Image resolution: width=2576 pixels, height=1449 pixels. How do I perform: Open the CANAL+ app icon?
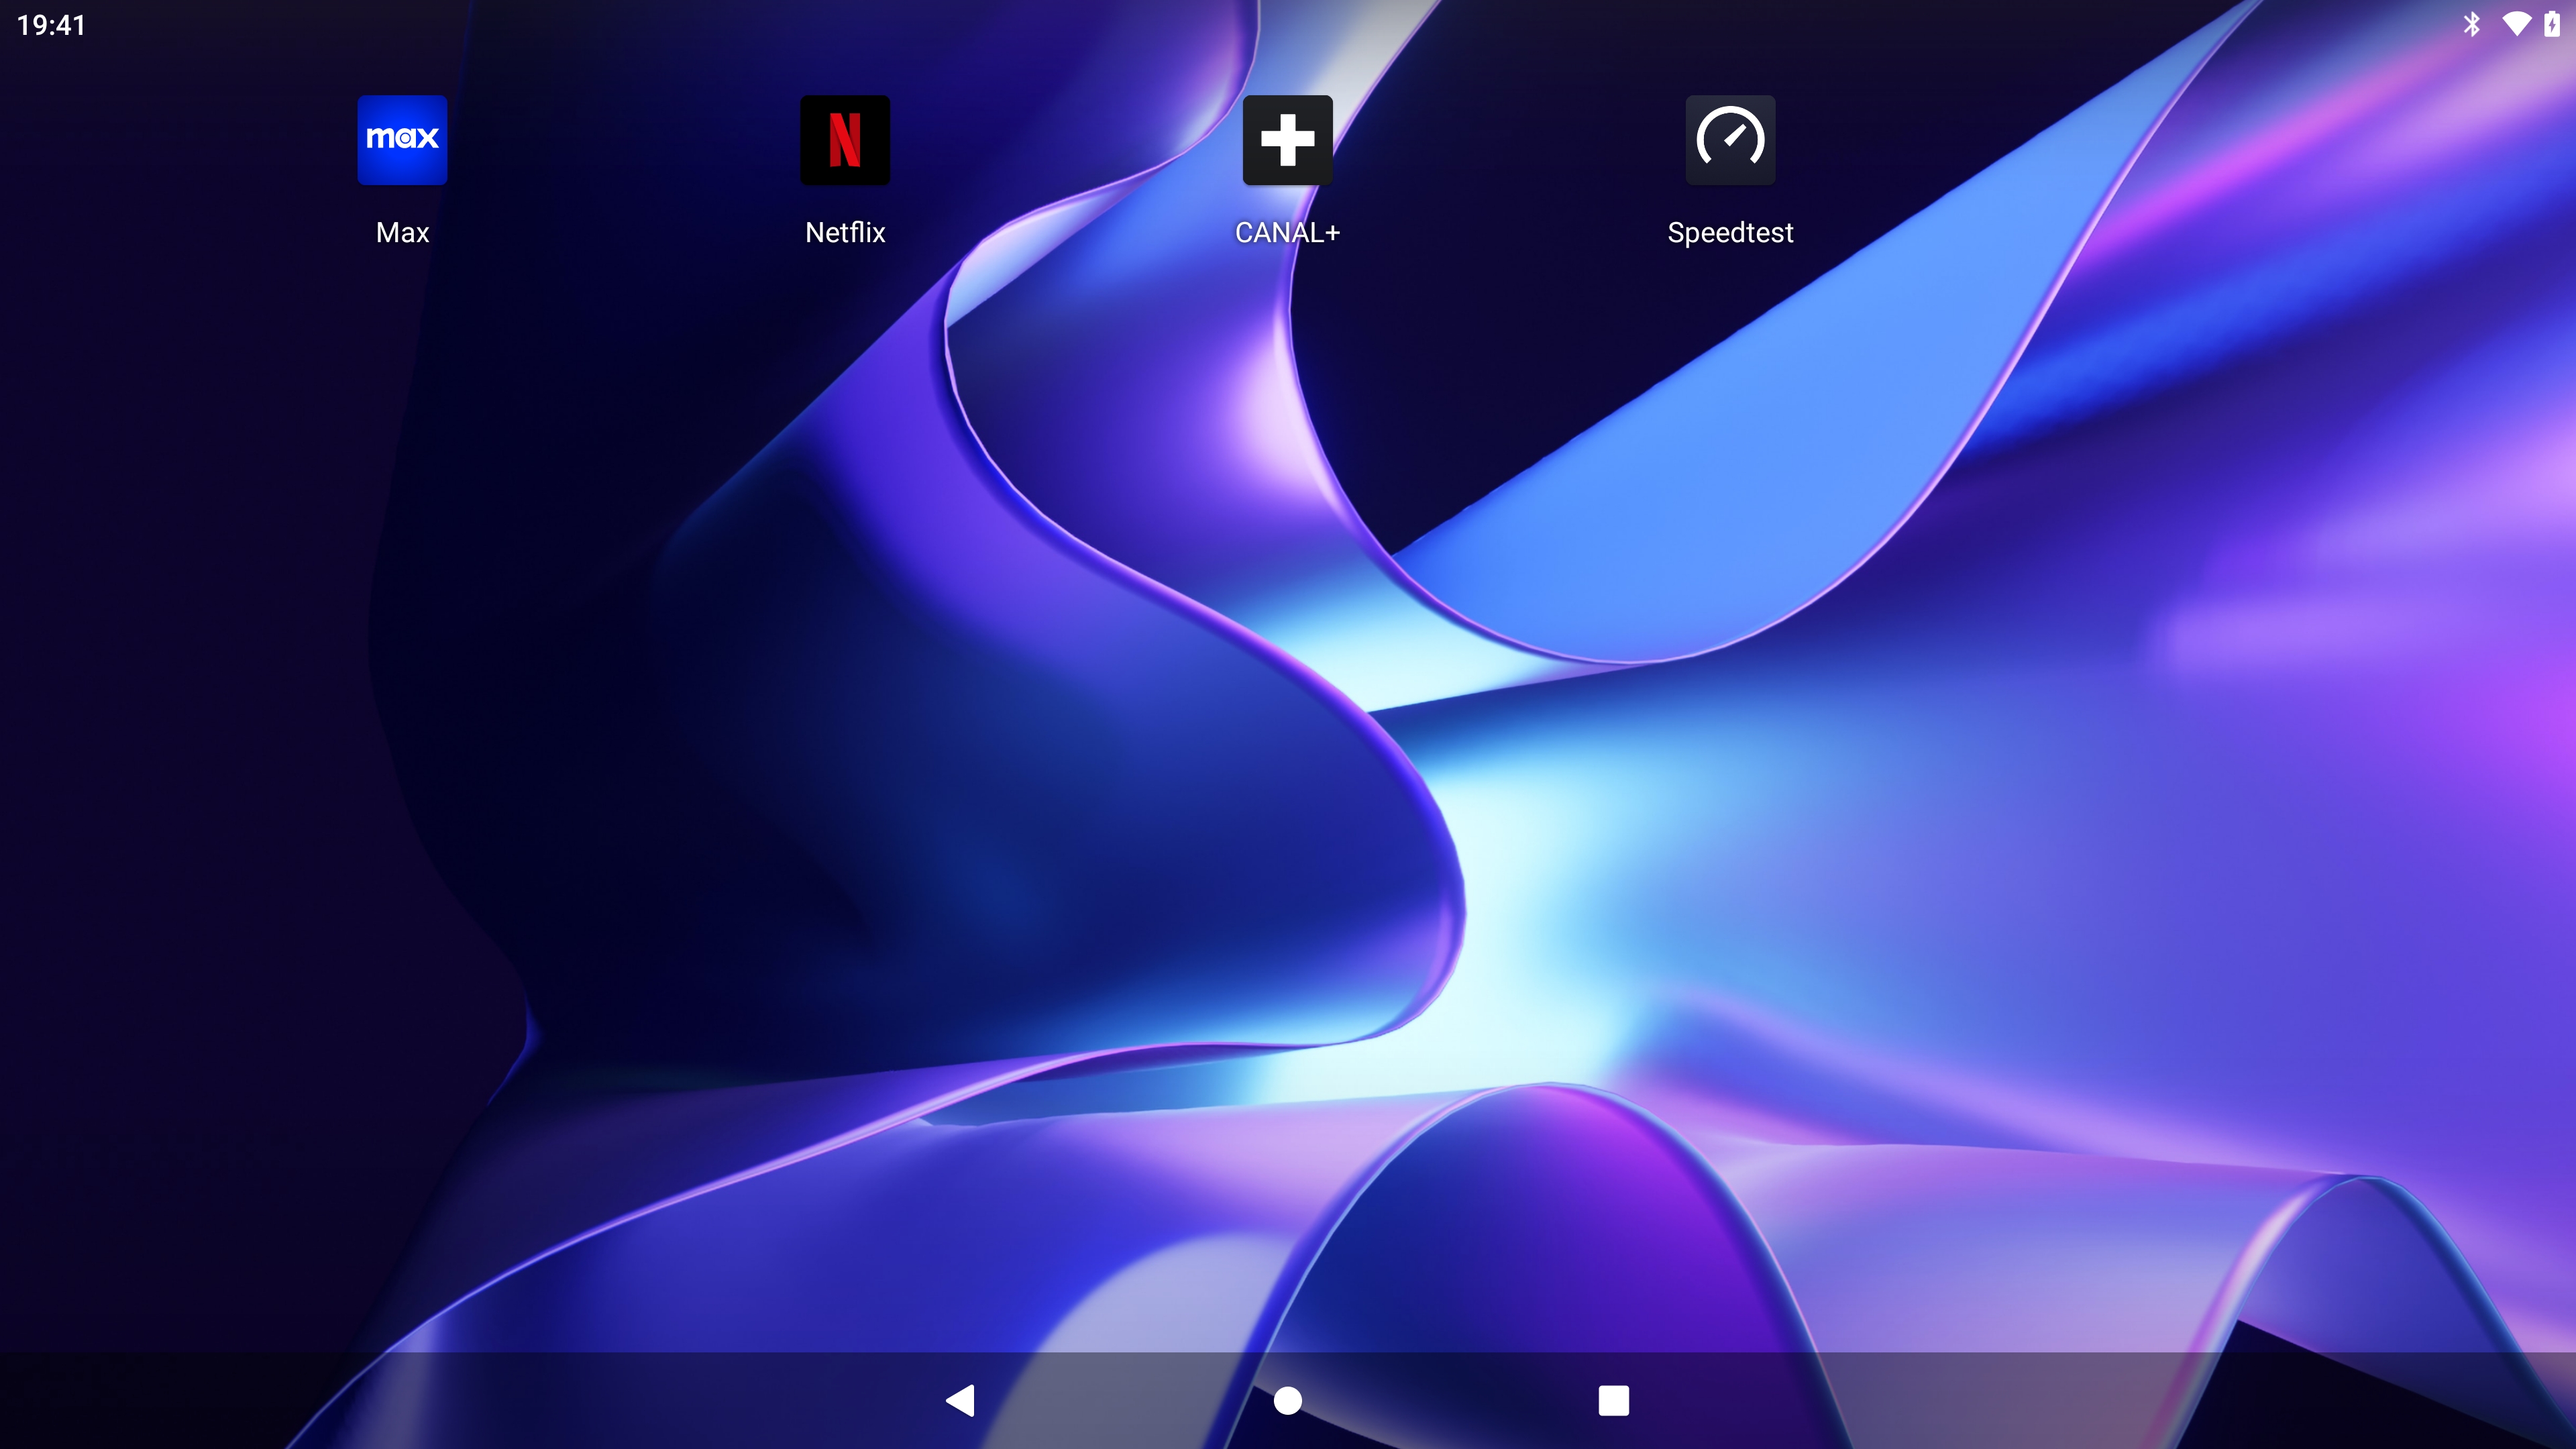click(1287, 140)
